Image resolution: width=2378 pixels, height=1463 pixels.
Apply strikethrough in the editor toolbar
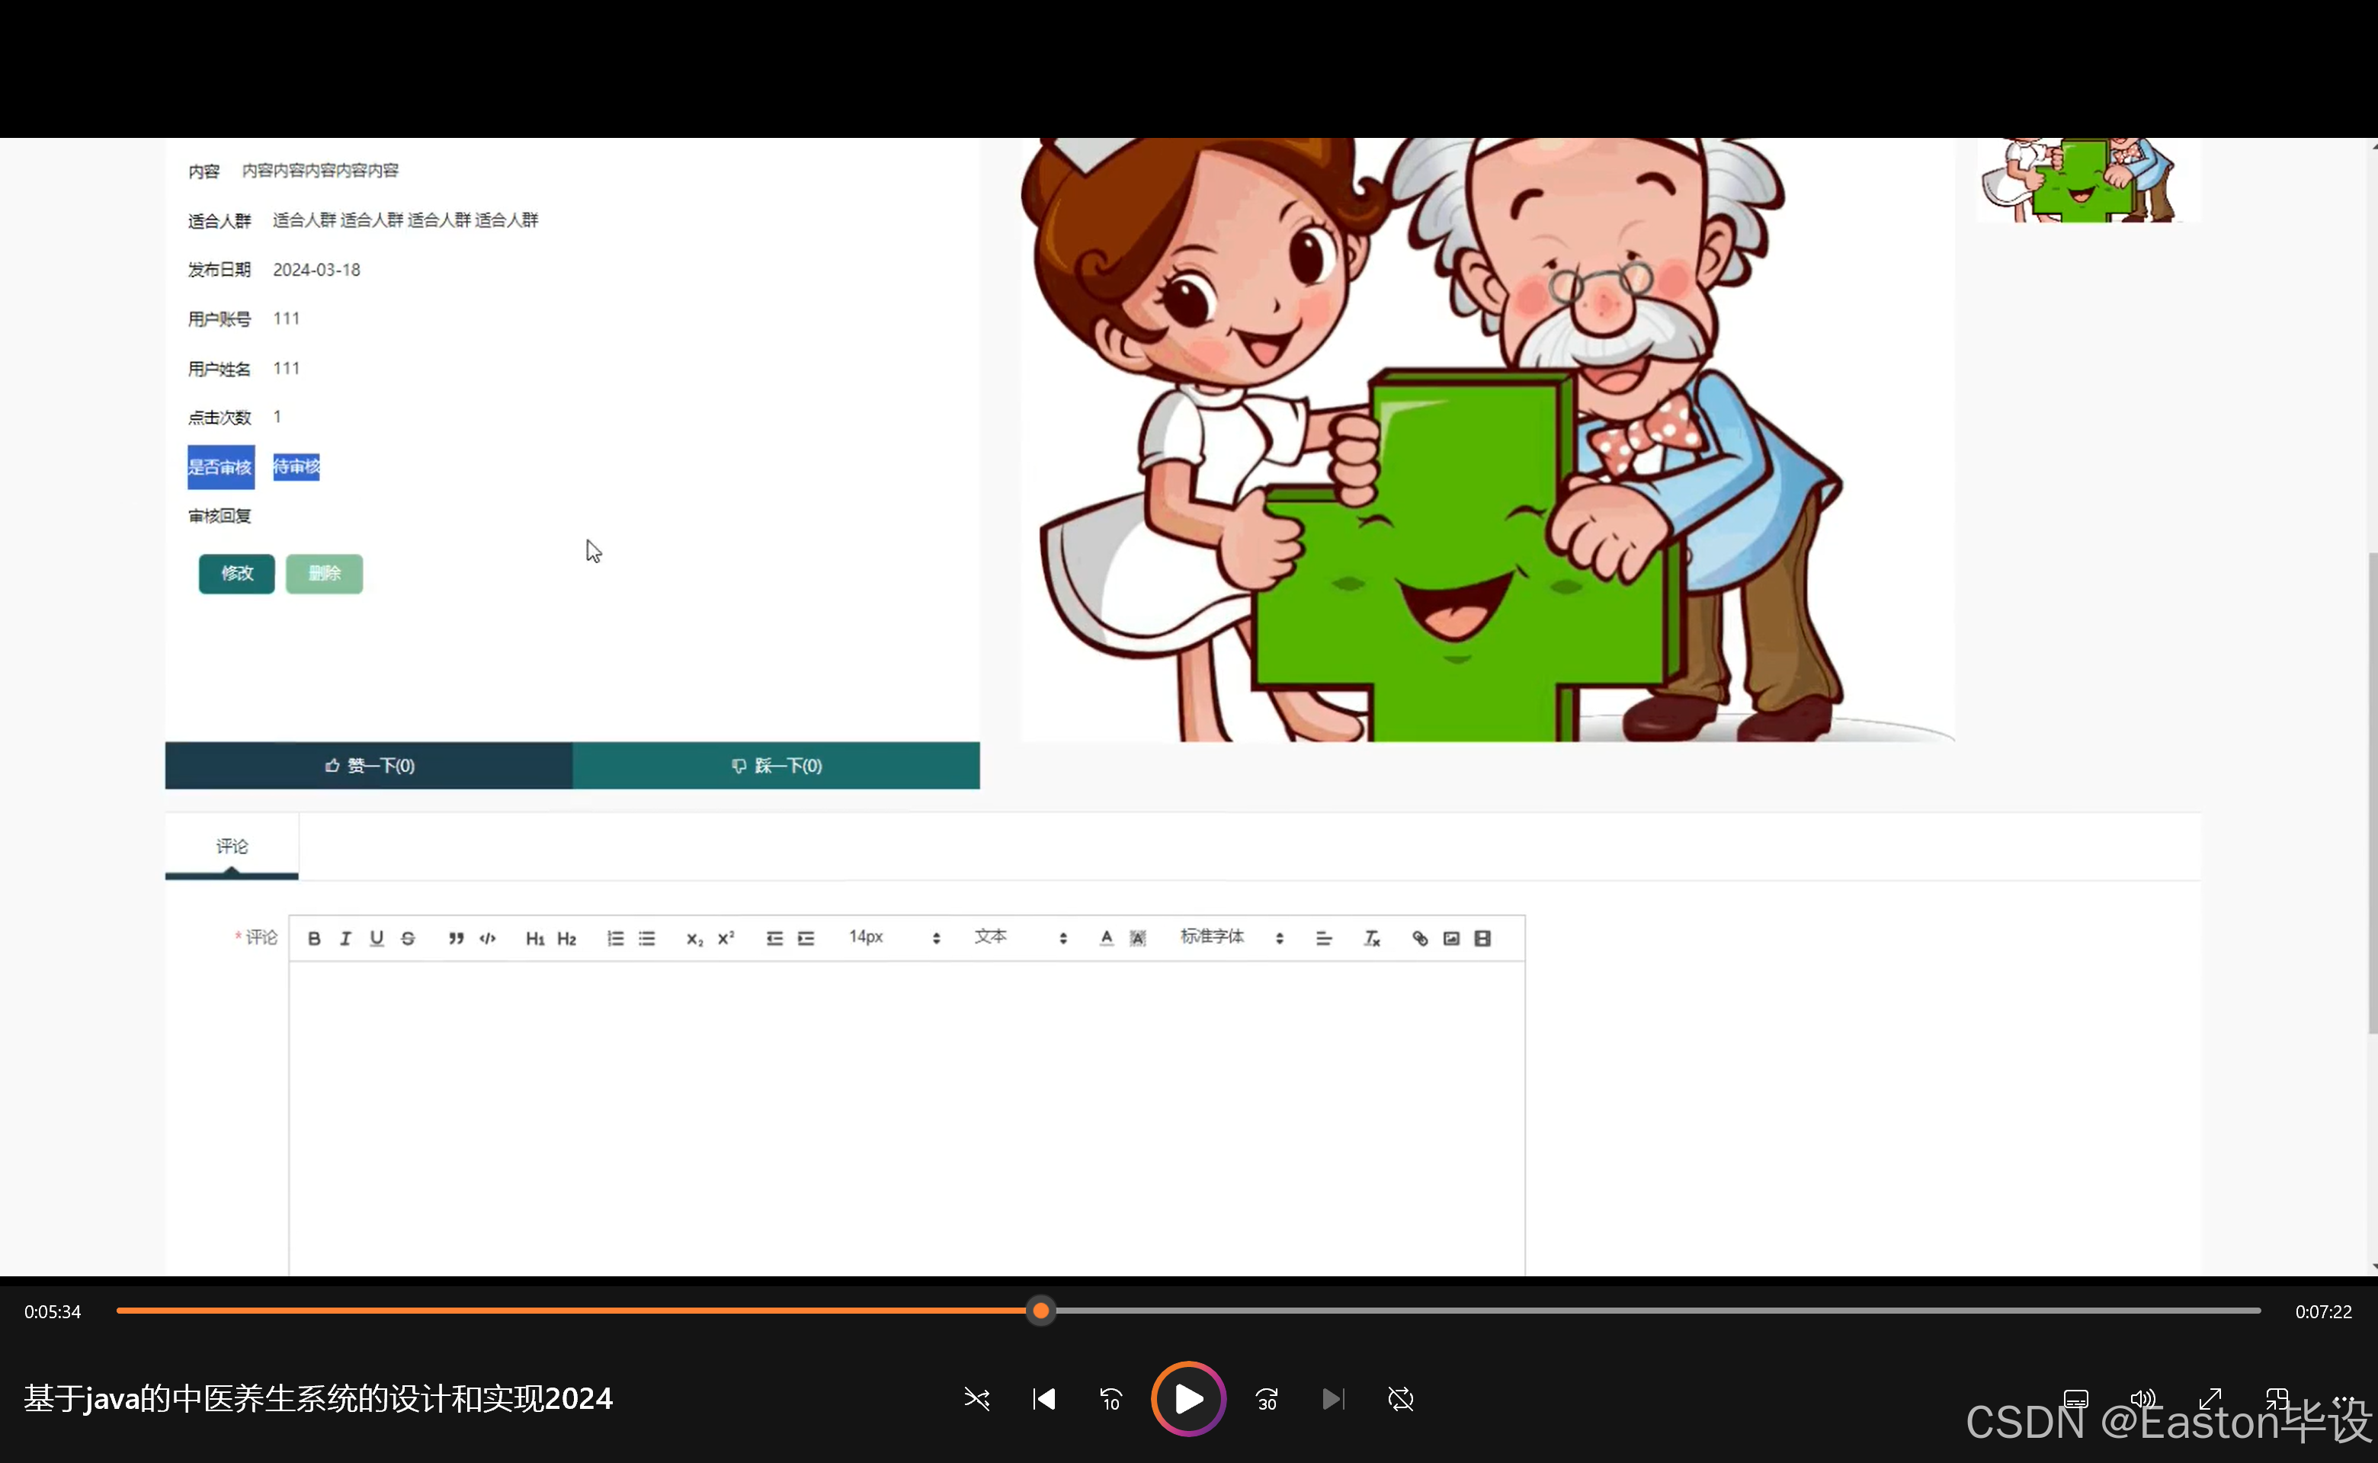pyautogui.click(x=408, y=939)
